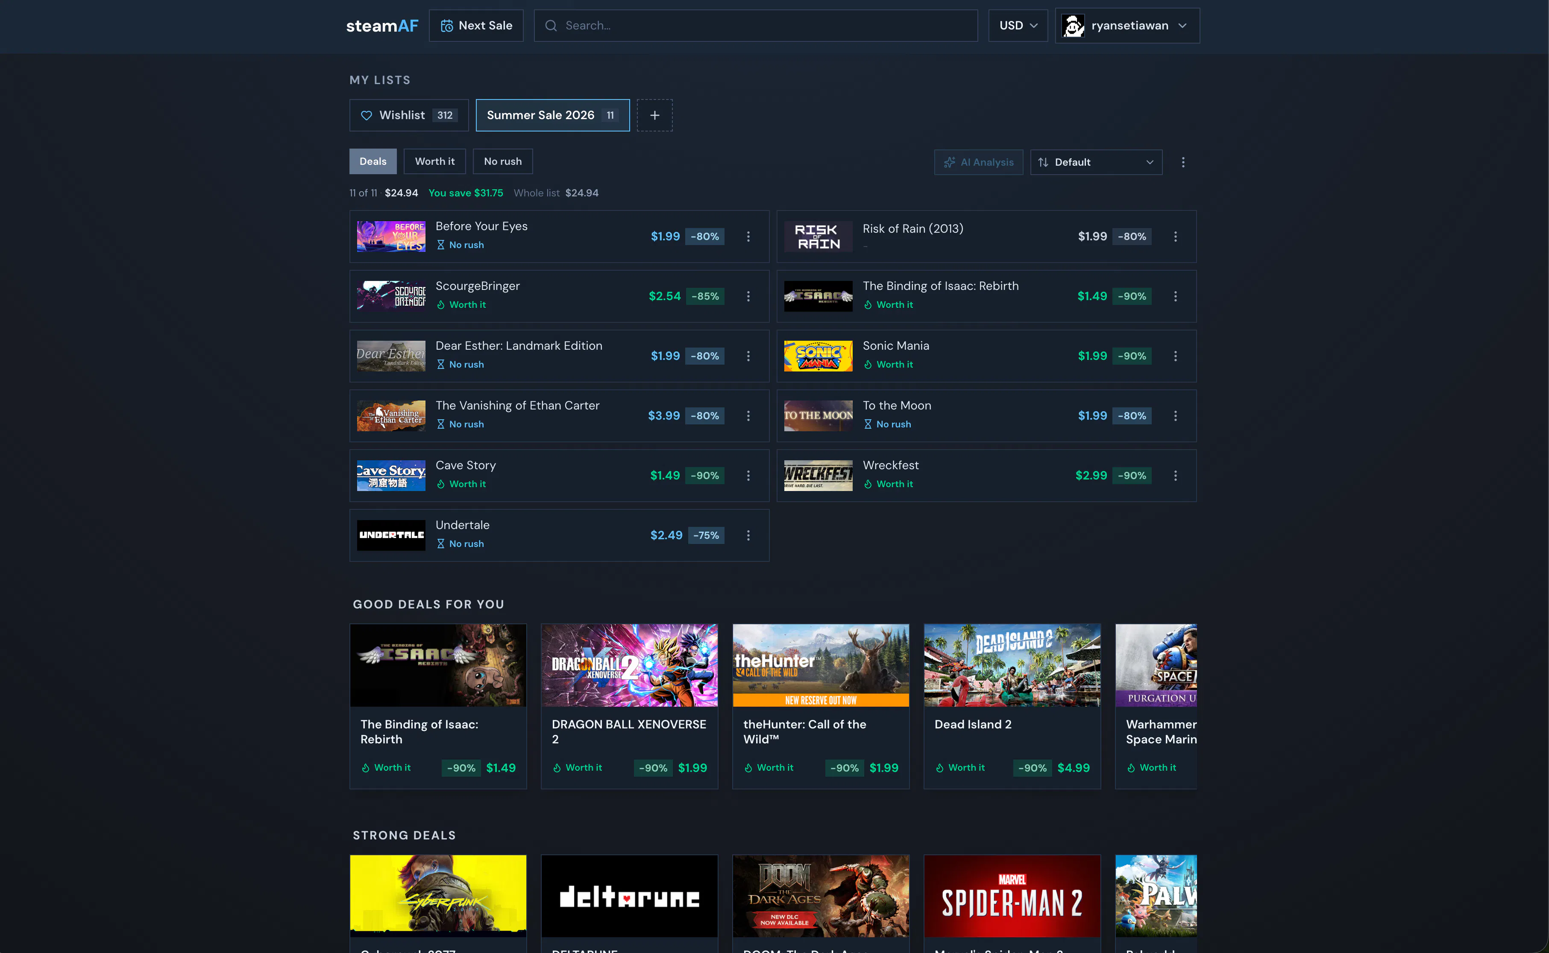Viewport: 1549px width, 953px height.
Task: Expand the ryansetiawan account dropdown chevron
Action: coord(1183,26)
